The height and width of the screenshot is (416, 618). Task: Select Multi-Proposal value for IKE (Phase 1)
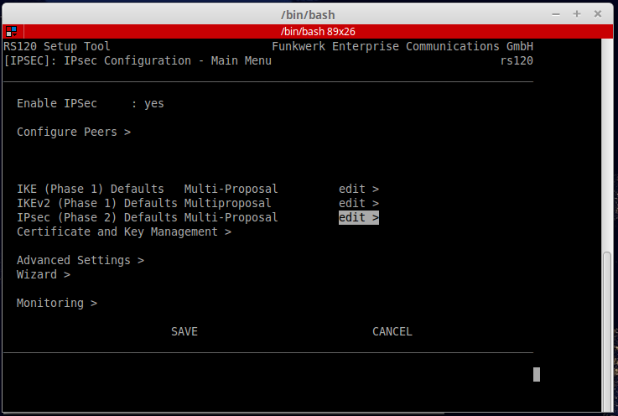coord(231,190)
